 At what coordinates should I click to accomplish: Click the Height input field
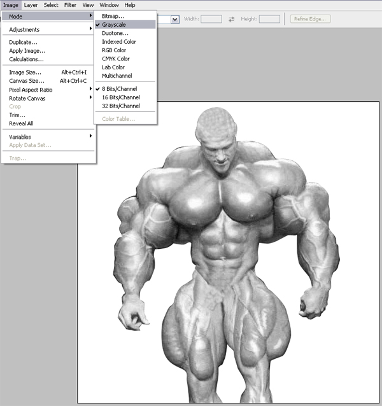click(269, 19)
